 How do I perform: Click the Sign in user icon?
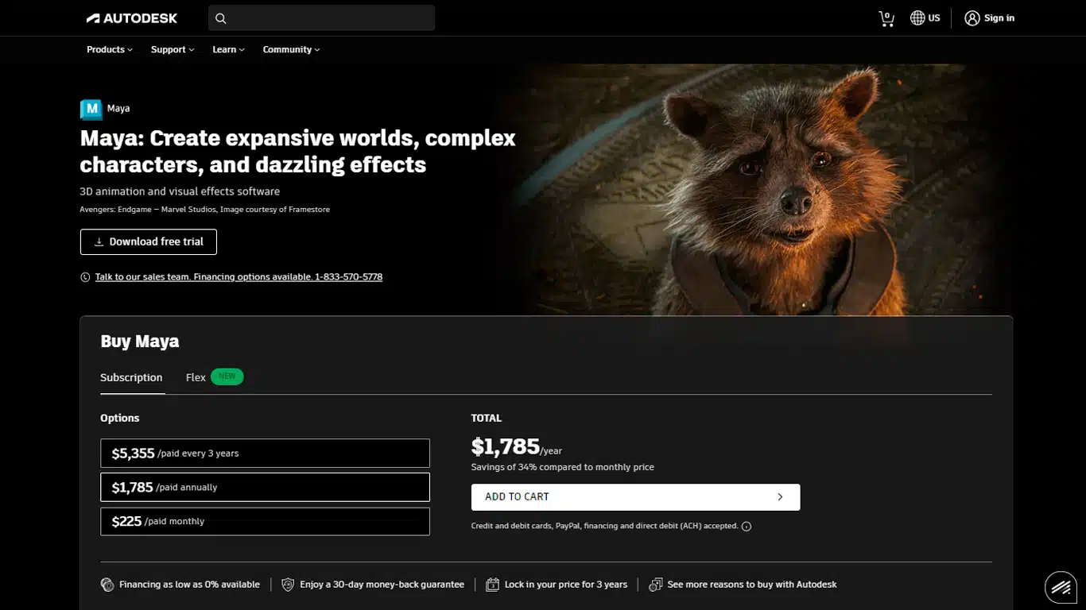(972, 17)
